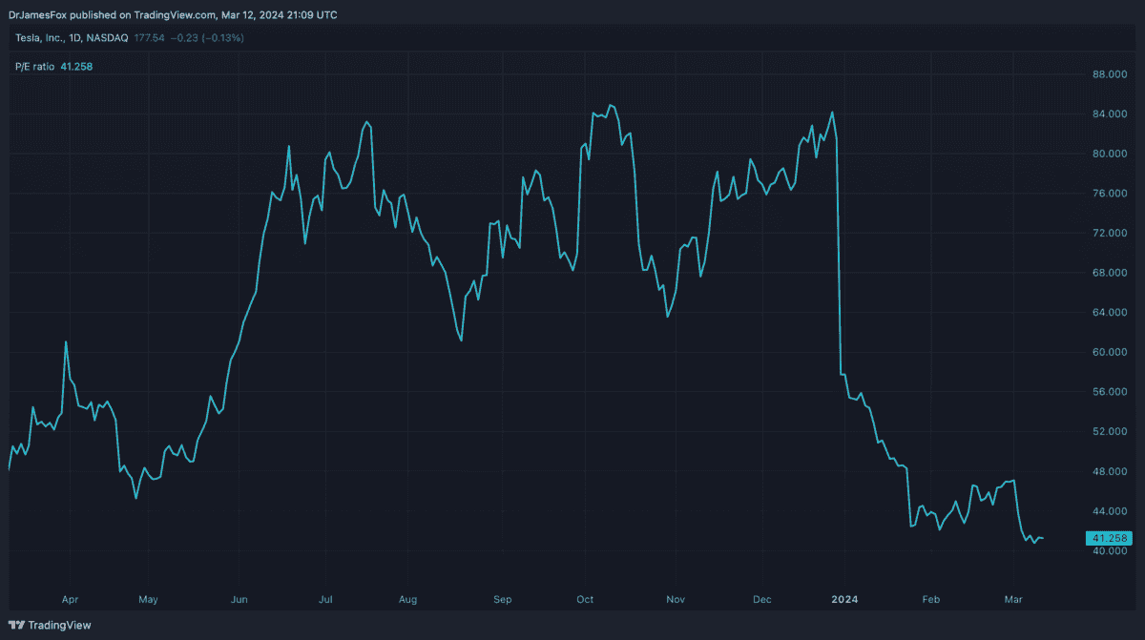Click the 64.000 price axis label
This screenshot has height=640, width=1145.
[1111, 313]
